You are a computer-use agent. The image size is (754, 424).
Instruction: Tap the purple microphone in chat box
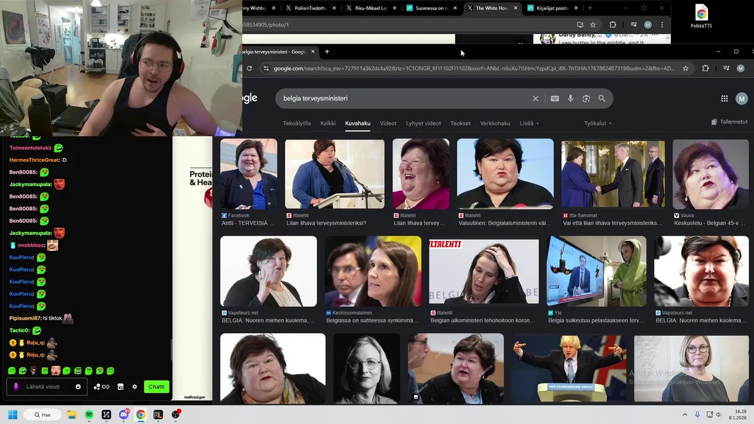pos(16,387)
